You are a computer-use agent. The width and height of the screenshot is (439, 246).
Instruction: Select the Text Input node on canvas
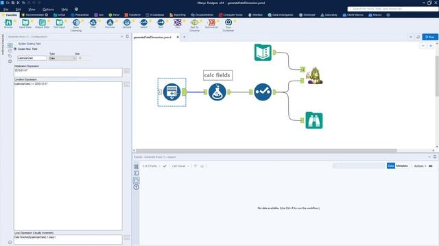(x=263, y=52)
